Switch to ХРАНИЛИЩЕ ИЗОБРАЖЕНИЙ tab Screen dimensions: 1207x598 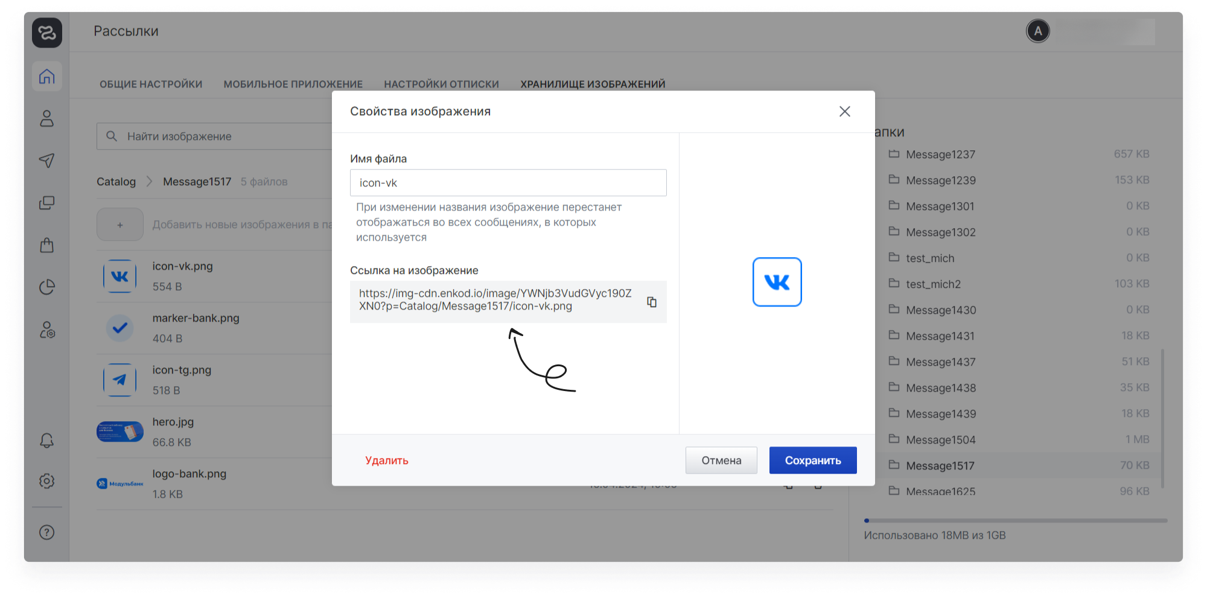(x=593, y=84)
